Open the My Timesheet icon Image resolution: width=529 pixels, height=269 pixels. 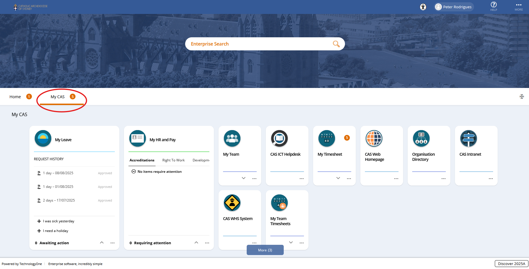[x=327, y=139]
